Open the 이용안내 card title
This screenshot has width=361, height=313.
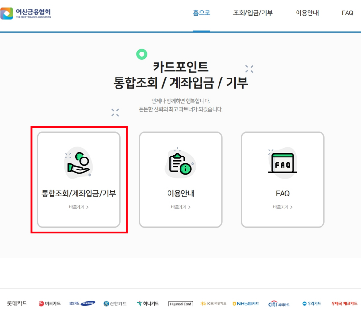point(180,193)
